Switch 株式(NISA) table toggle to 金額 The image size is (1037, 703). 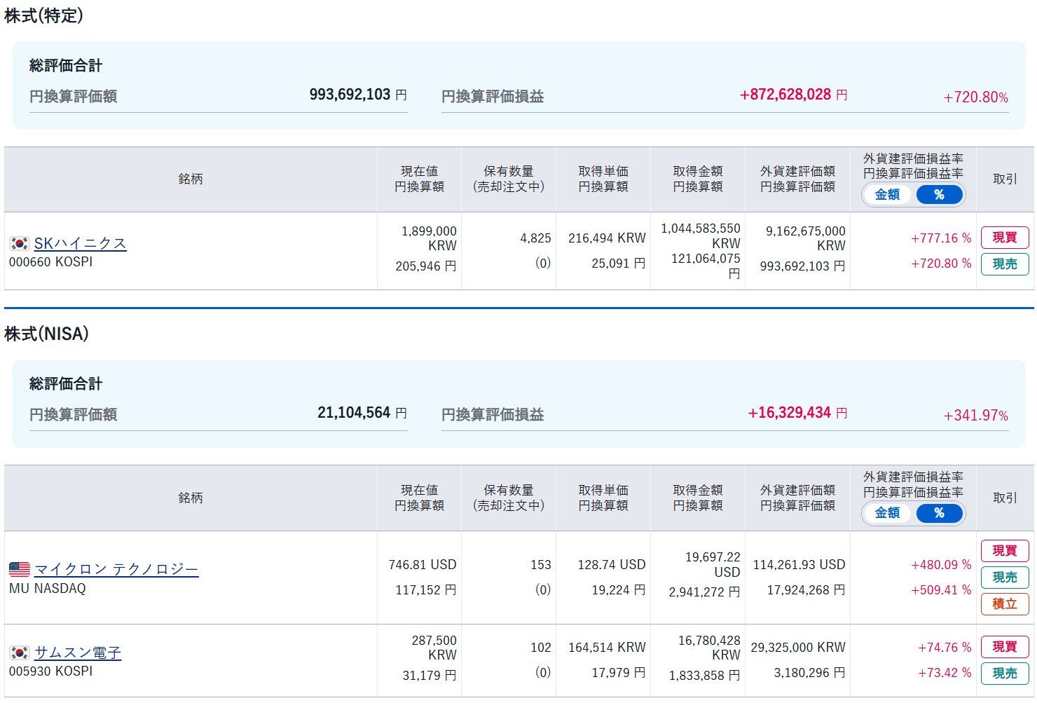click(887, 513)
